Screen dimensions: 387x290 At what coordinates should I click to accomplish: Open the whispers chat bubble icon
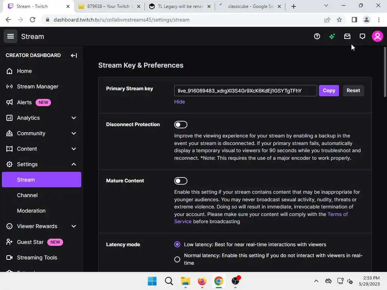(x=362, y=37)
